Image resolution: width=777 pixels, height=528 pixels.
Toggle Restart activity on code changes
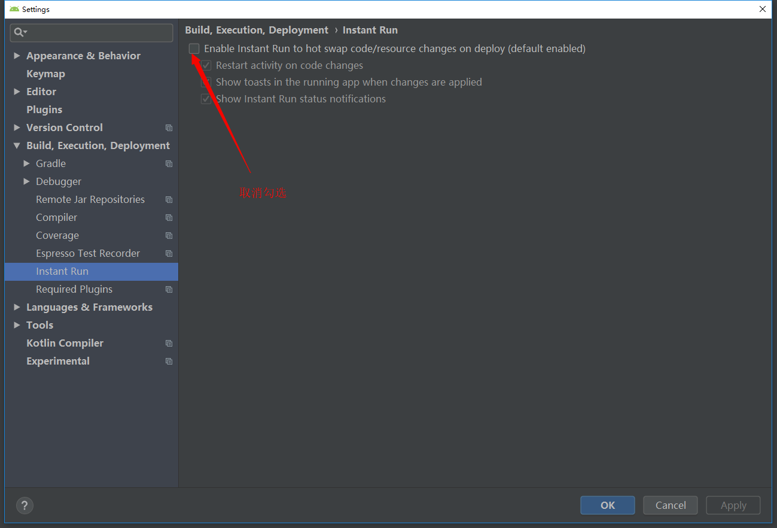click(206, 65)
